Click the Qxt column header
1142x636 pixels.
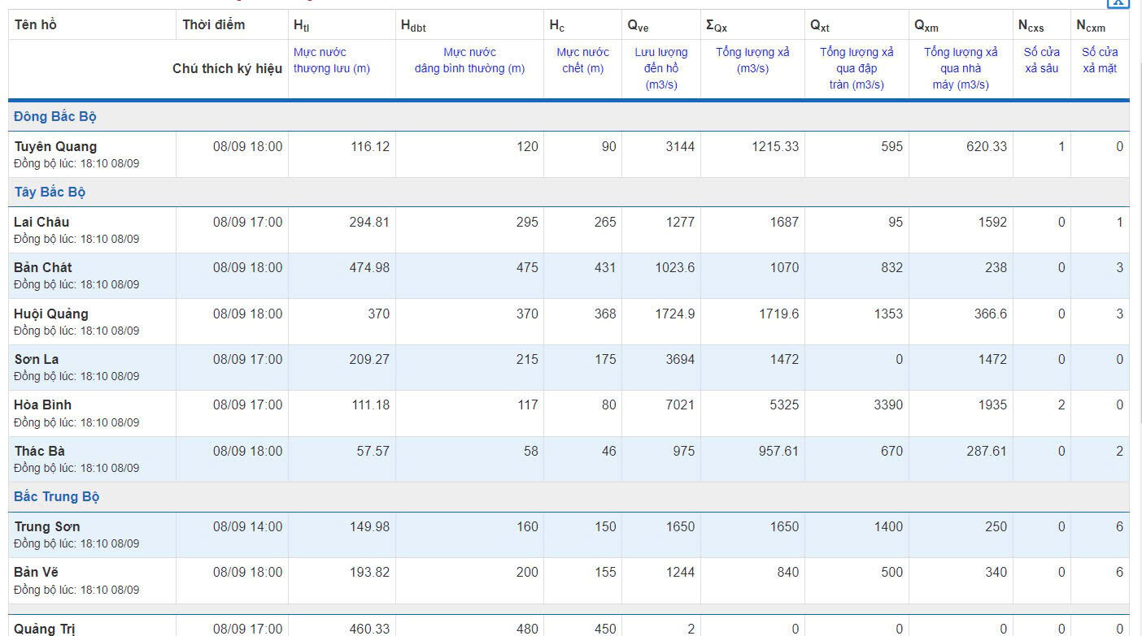click(x=820, y=26)
